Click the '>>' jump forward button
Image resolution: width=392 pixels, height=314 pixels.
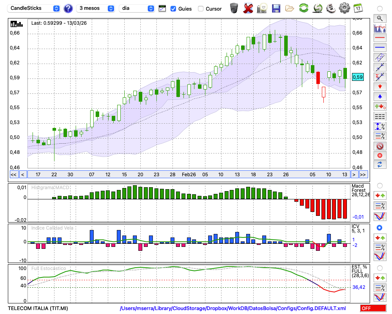[363, 174]
